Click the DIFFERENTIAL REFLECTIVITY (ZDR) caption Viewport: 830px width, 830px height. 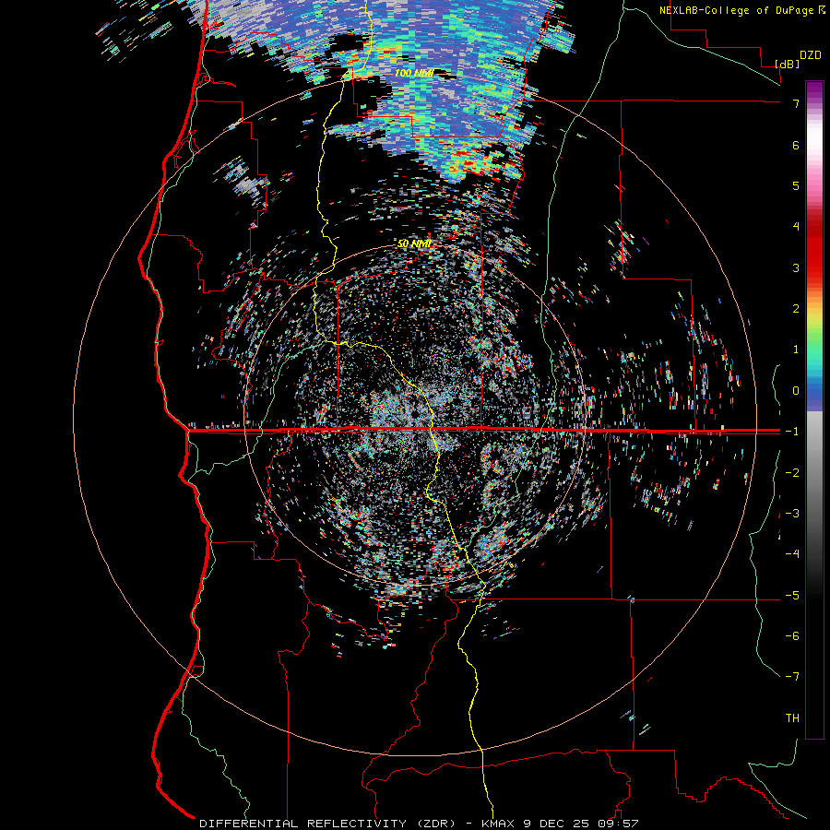tap(327, 824)
